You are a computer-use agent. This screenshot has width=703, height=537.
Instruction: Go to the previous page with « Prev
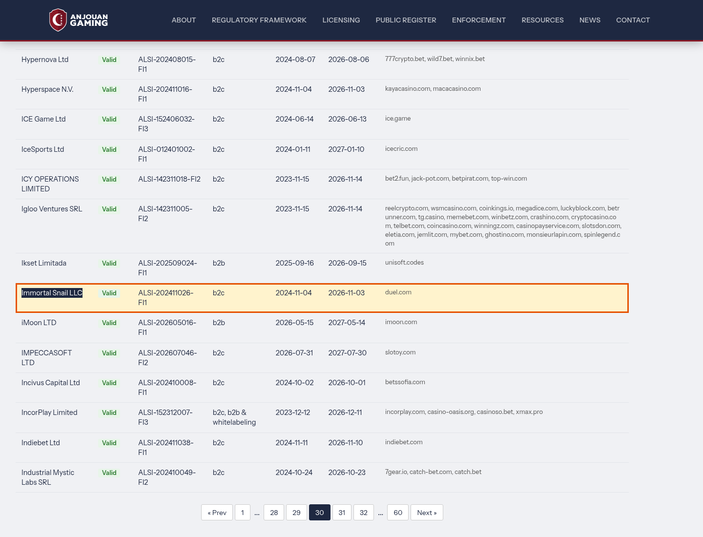[x=217, y=513]
